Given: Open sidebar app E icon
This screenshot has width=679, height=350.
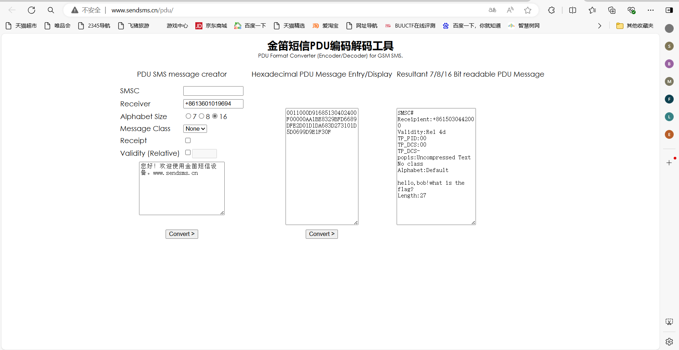Looking at the screenshot, I should pyautogui.click(x=669, y=135).
